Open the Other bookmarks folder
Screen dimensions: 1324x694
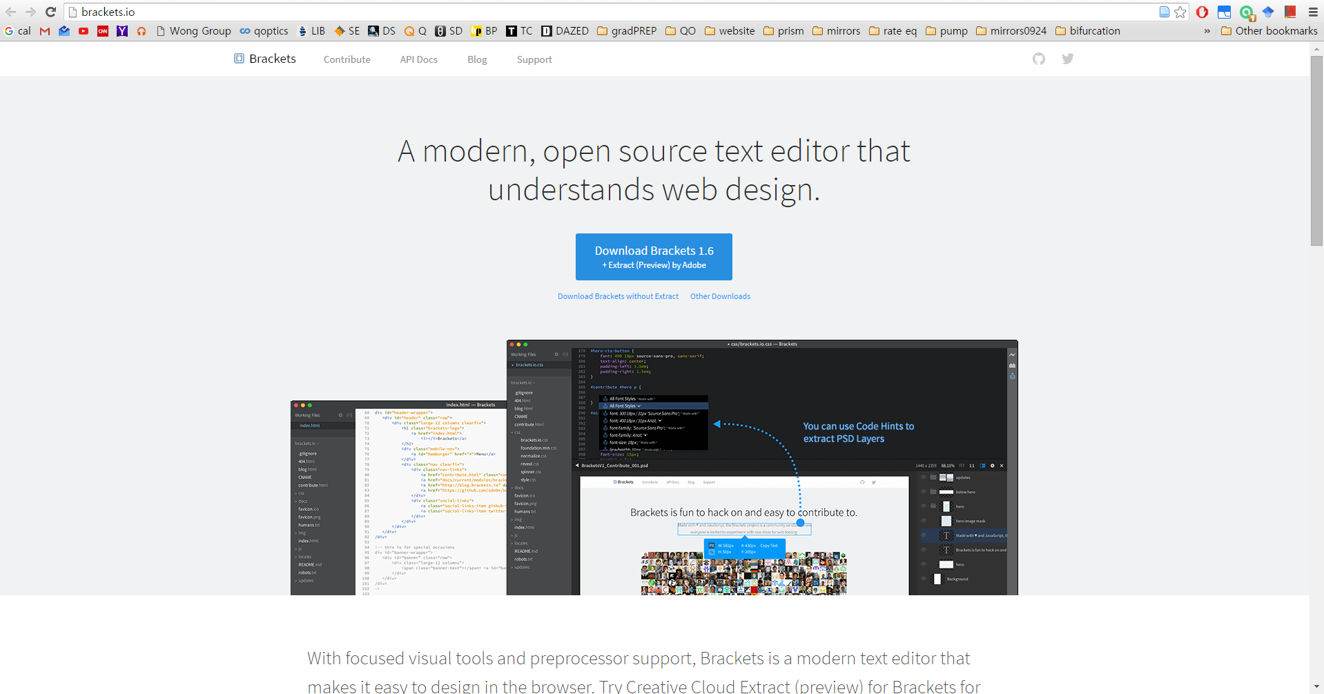[x=1269, y=31]
